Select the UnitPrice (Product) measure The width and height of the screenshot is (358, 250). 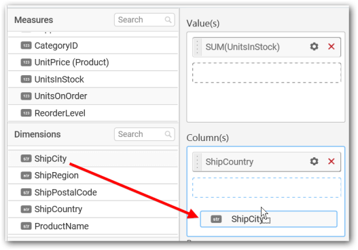click(x=93, y=62)
